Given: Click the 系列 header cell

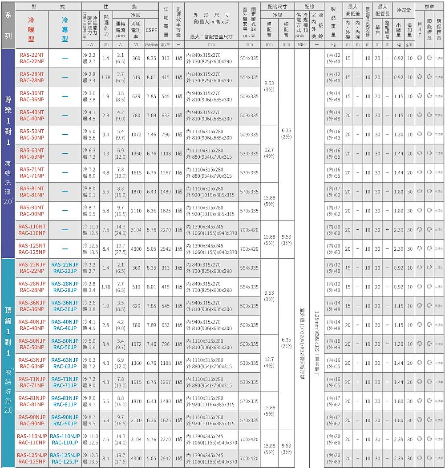Looking at the screenshot, I should 8,25.
